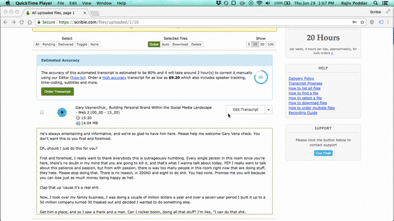Play the Gary Vaynerchuk audio file
The height and width of the screenshot is (221, 394).
[x=62, y=112]
